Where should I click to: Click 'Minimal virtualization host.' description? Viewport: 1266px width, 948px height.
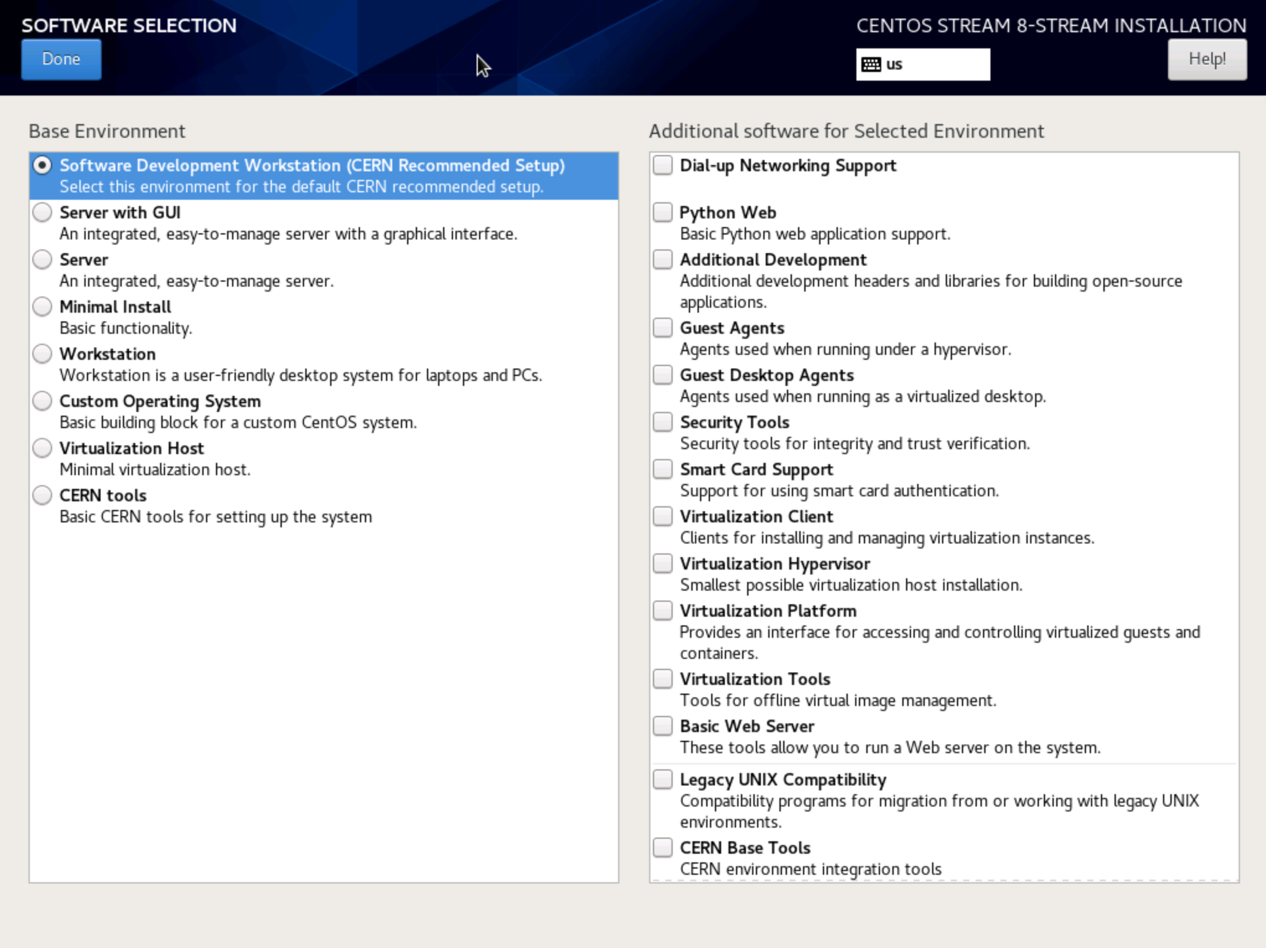point(155,470)
